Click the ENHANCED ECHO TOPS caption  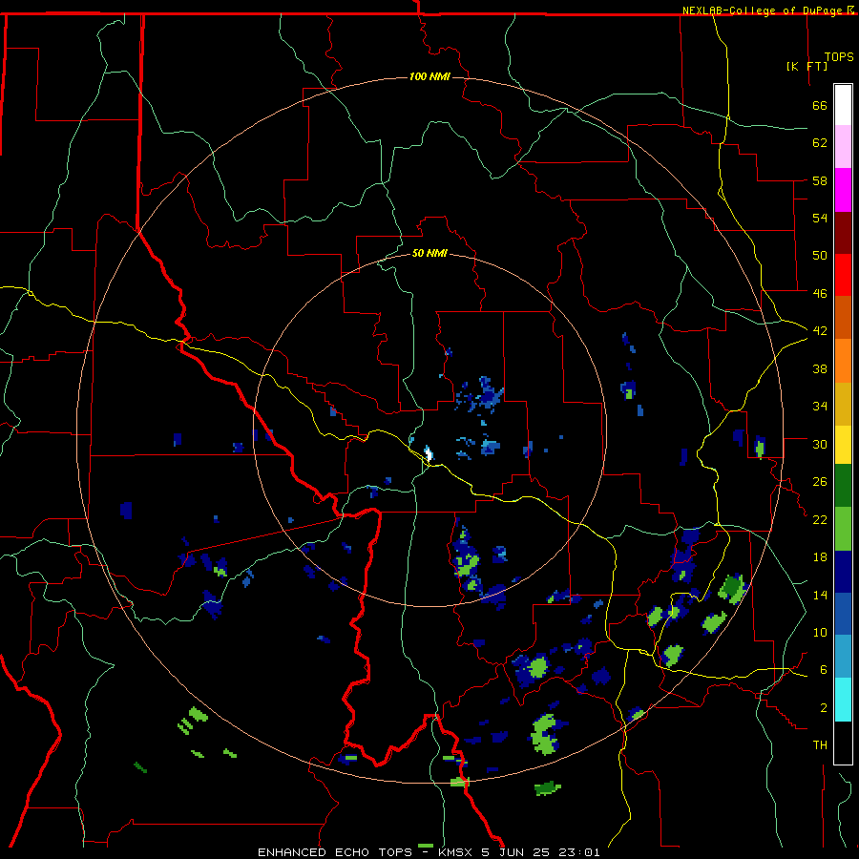coord(335,852)
